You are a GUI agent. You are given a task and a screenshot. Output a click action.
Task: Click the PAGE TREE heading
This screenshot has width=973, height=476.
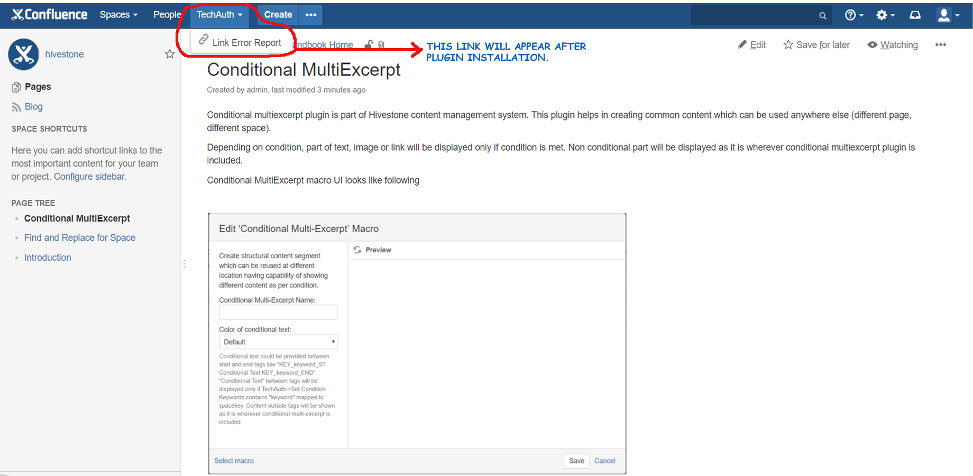(33, 203)
